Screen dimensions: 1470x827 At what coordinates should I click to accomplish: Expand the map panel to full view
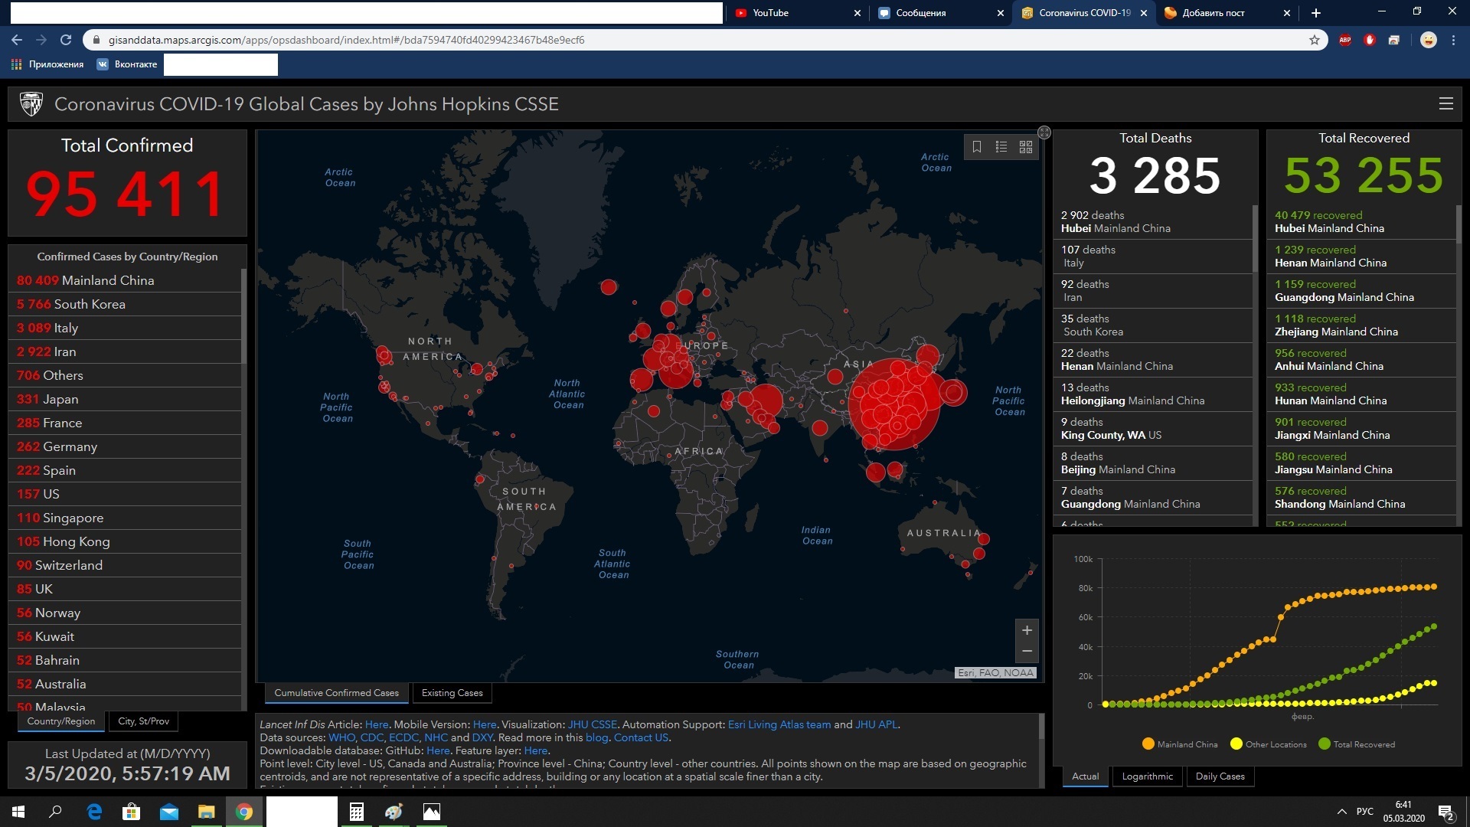coord(1044,132)
